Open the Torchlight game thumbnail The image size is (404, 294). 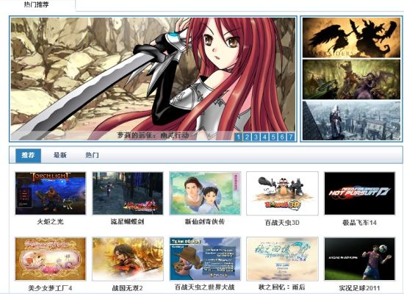click(x=50, y=193)
